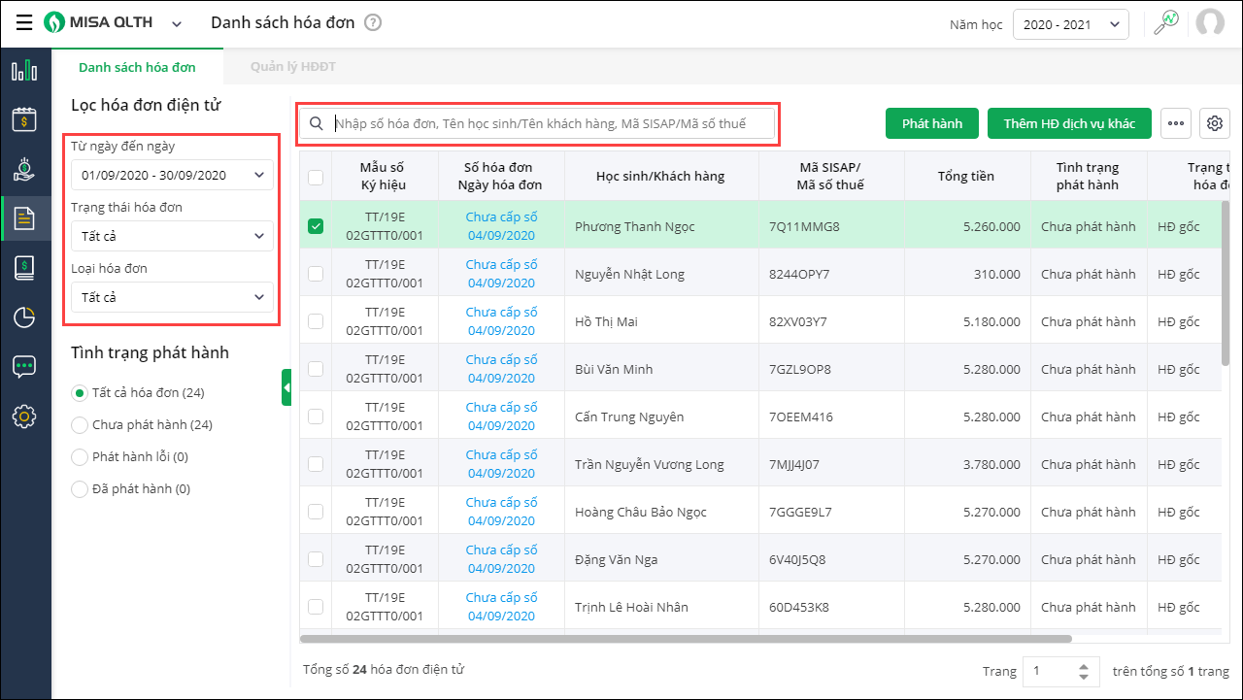Open the money collection icon in sidebar
The height and width of the screenshot is (700, 1243).
[24, 169]
